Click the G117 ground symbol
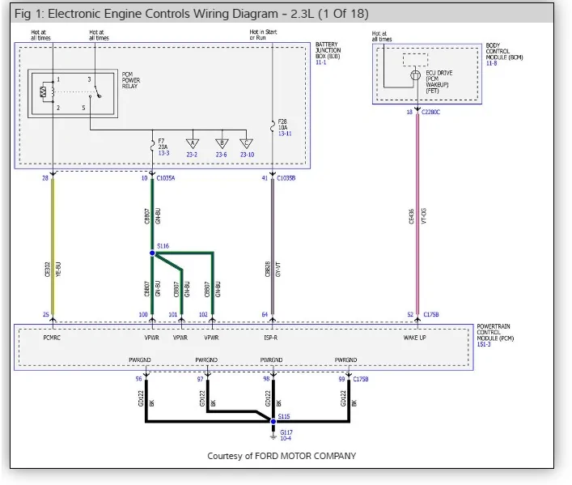 point(273,436)
